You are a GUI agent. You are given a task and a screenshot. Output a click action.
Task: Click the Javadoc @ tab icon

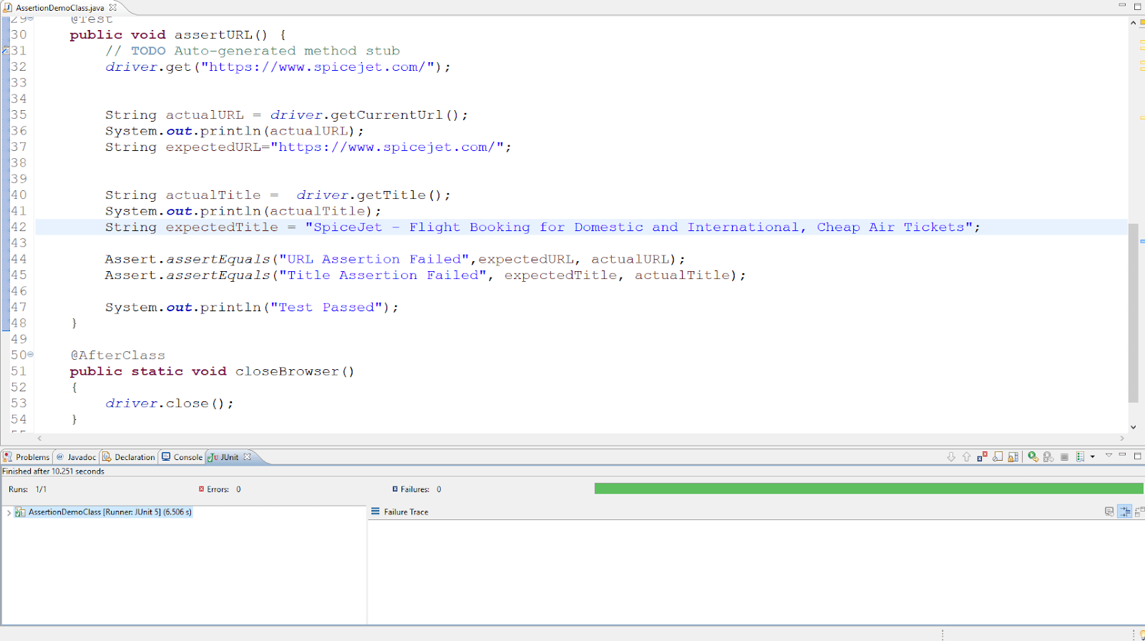(60, 456)
